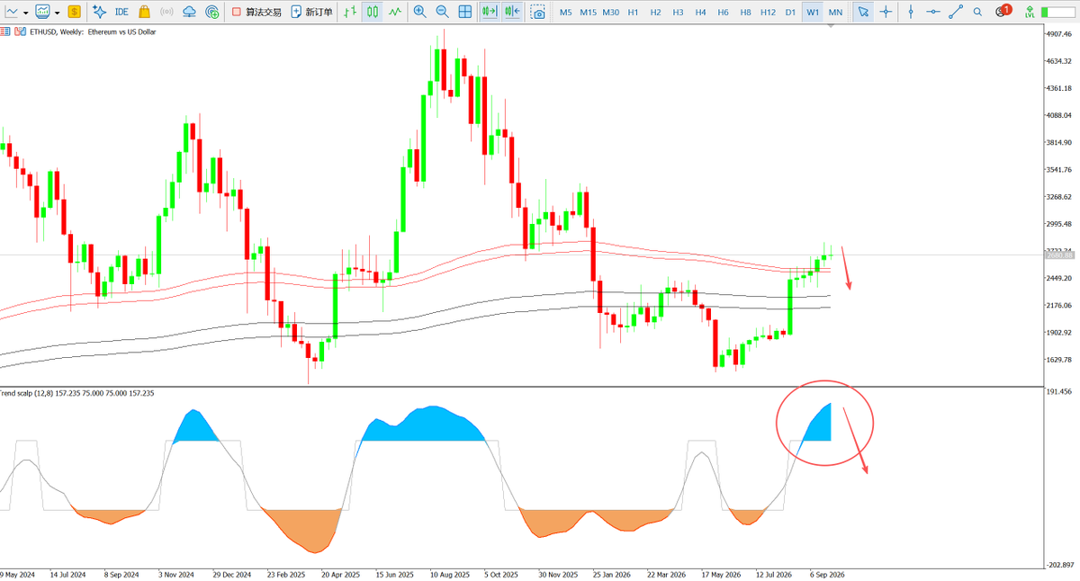1080x581 pixels.
Task: Take a chart screenshot with camera icon
Action: (537, 12)
